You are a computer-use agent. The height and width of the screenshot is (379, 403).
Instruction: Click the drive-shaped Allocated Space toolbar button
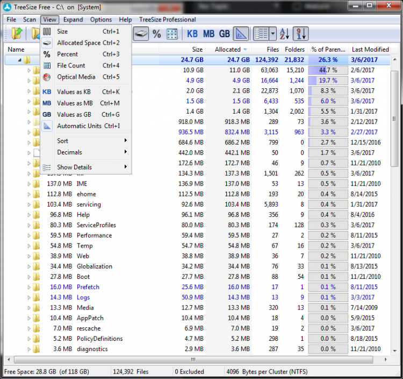(141, 34)
